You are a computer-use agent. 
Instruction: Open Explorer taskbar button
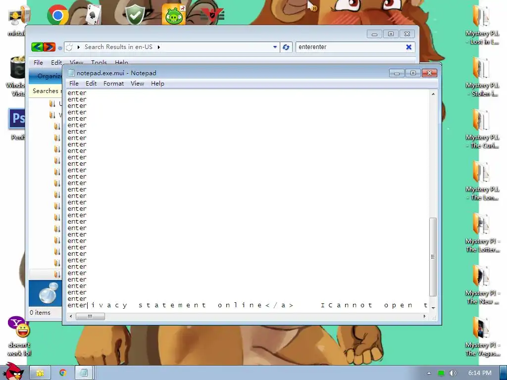pos(40,373)
